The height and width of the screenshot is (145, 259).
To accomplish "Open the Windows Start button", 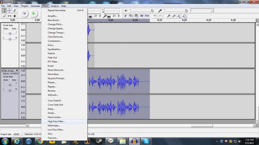I will (5, 141).
